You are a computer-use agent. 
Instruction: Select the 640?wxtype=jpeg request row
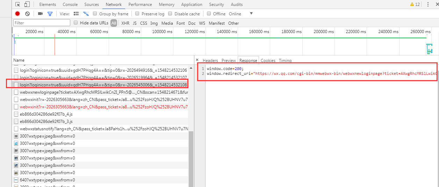(100, 180)
